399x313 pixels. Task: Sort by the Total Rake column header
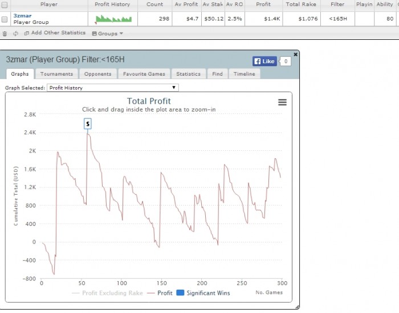(x=301, y=5)
